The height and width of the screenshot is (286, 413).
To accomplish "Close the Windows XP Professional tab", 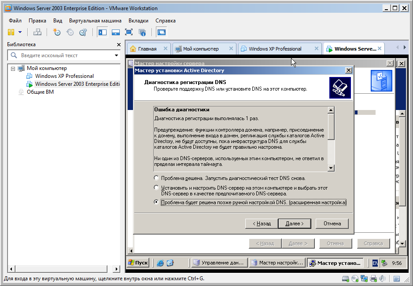I will click(316, 48).
